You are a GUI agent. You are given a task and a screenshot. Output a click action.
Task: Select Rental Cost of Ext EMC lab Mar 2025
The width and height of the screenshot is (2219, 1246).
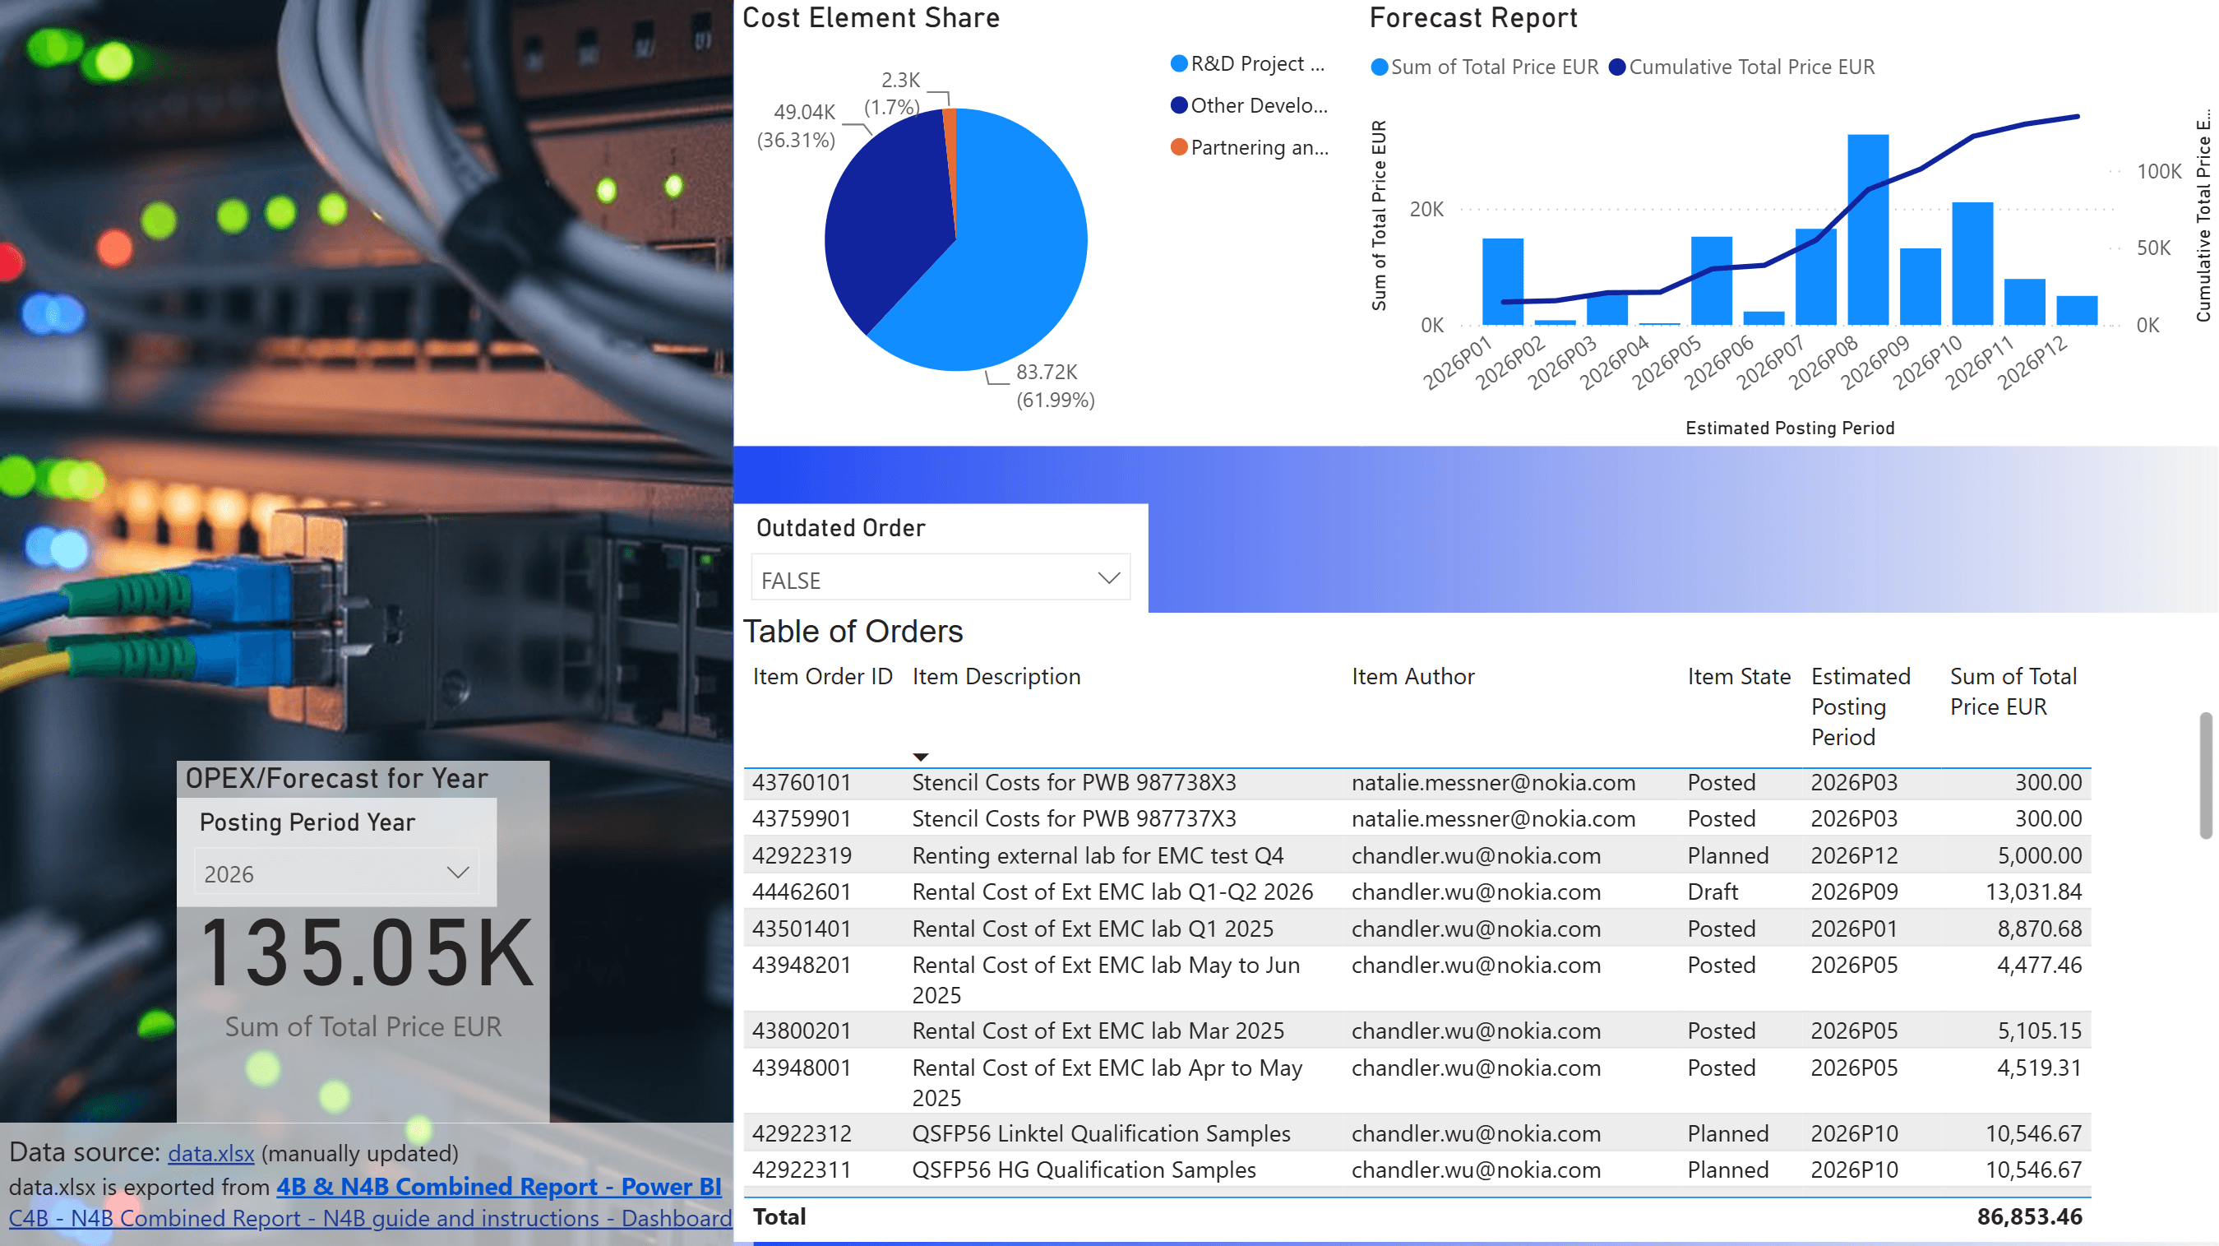1098,1031
